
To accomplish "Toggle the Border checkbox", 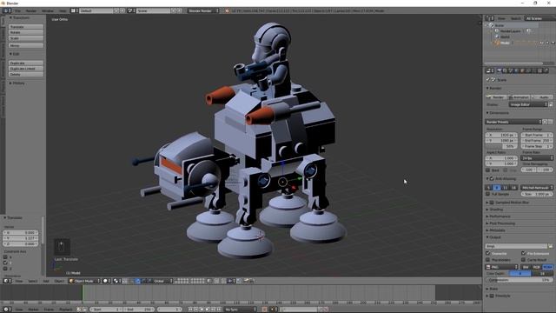I will [488, 170].
